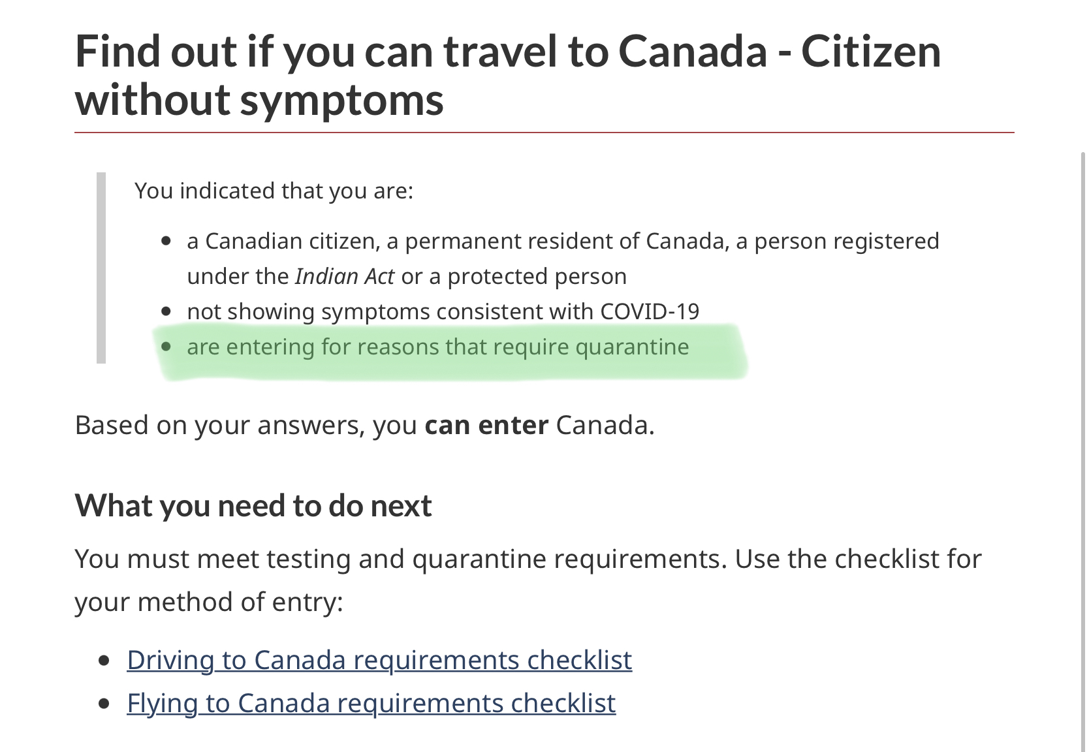1089x752 pixels.
Task: Click the 'What you need to do next' heading
Action: pyautogui.click(x=253, y=505)
